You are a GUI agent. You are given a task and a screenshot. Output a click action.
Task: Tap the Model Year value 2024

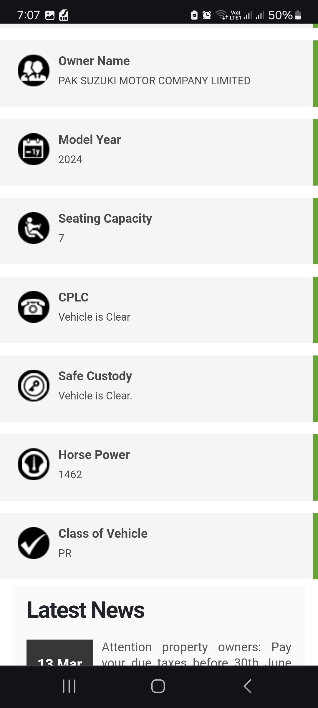70,160
